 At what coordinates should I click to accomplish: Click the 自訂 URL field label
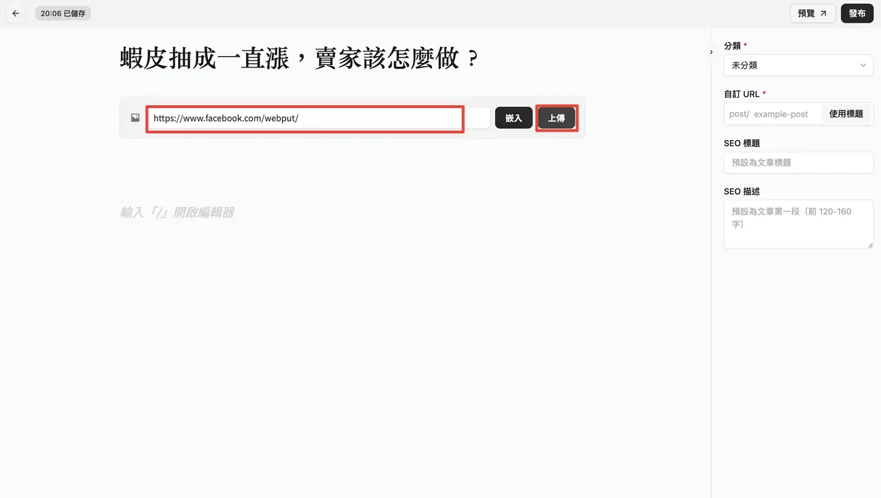[742, 94]
